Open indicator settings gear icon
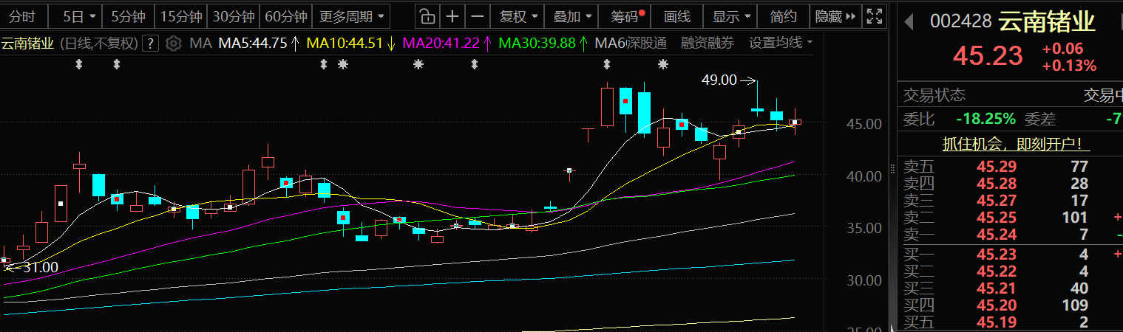The width and height of the screenshot is (1123, 332). point(174,43)
